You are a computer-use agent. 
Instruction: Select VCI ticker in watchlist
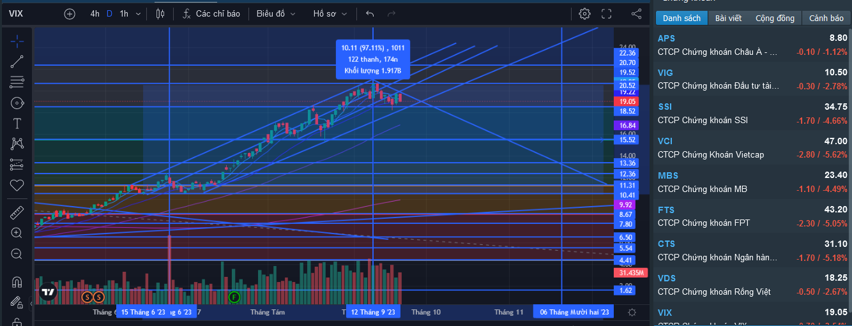click(666, 141)
